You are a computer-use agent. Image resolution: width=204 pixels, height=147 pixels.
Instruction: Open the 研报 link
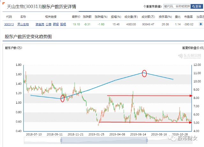point(56,24)
